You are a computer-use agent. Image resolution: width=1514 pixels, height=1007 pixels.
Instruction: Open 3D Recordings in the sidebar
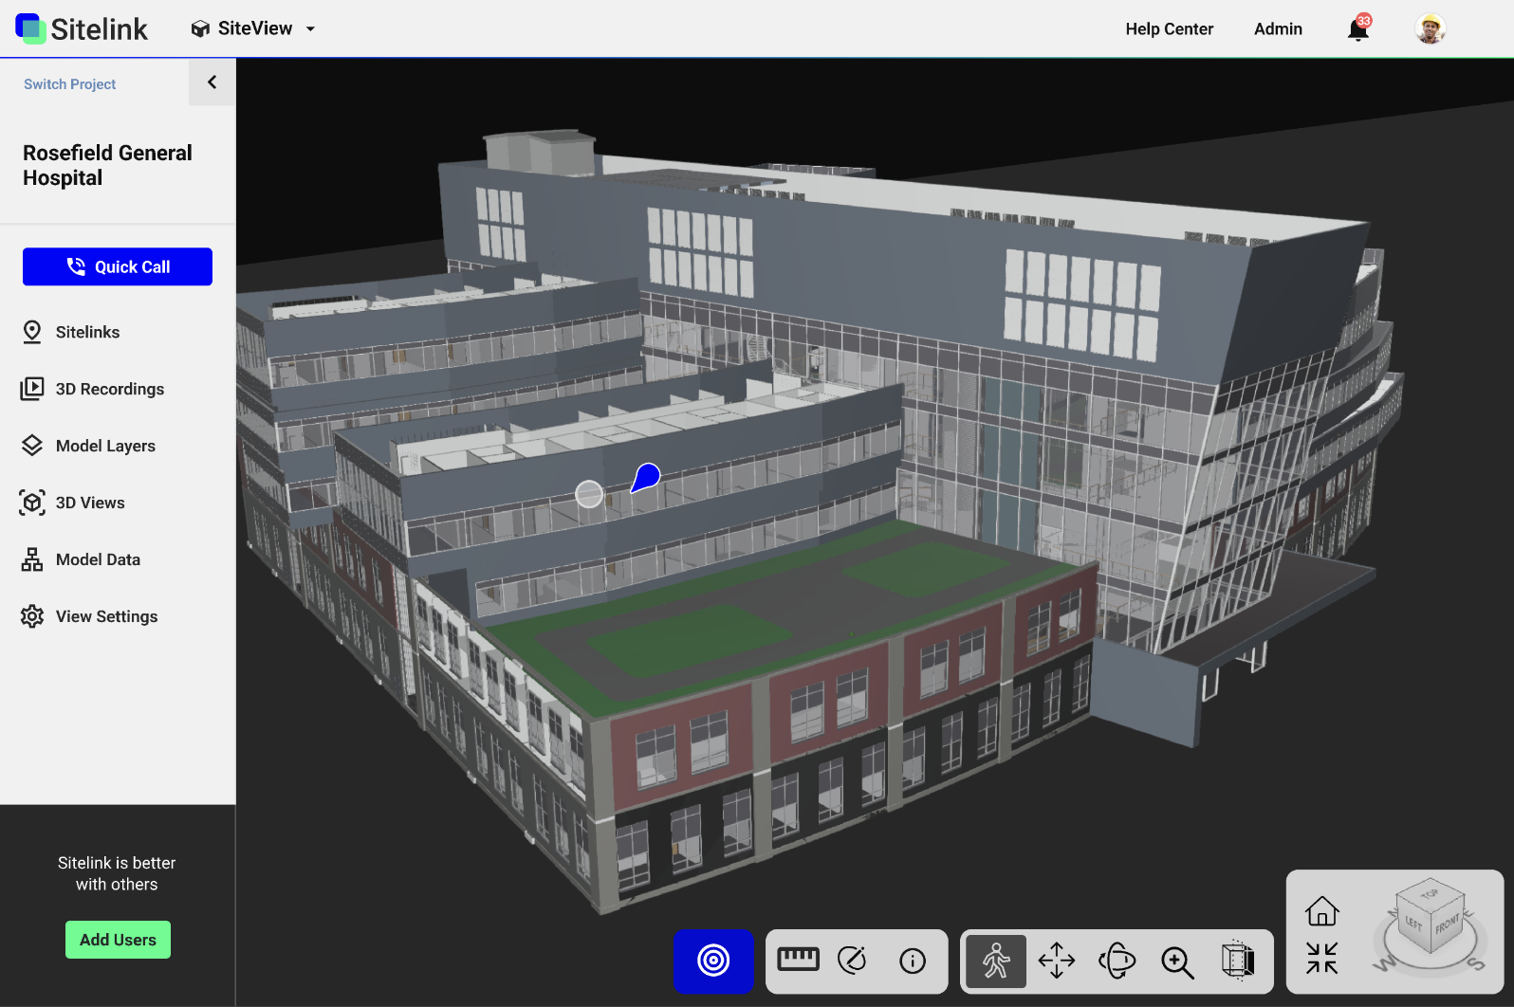(92, 389)
